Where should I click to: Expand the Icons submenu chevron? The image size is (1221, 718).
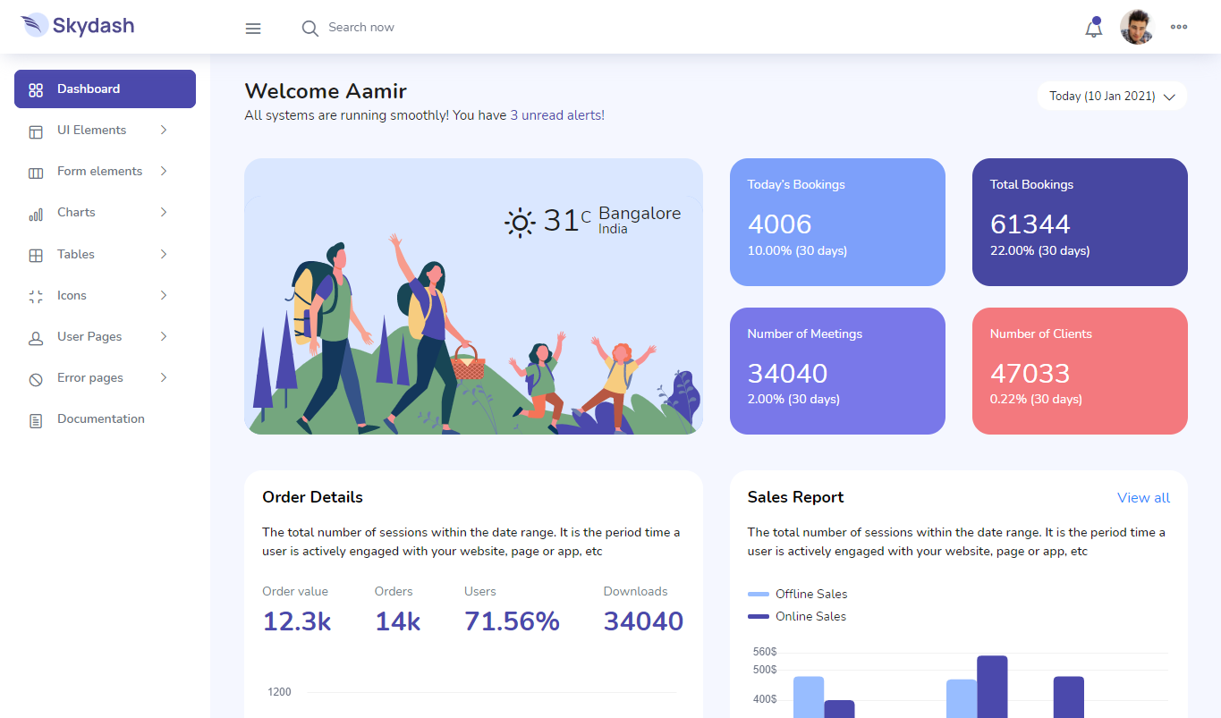(164, 295)
